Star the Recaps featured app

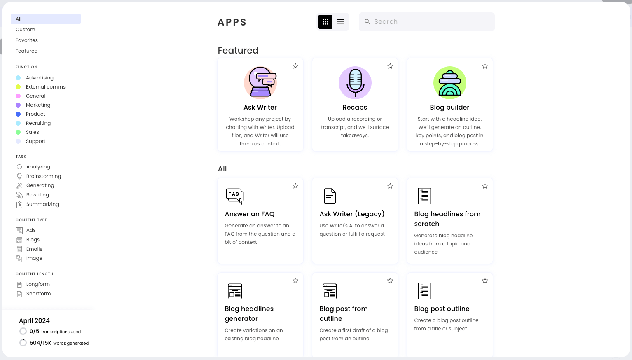pos(390,66)
